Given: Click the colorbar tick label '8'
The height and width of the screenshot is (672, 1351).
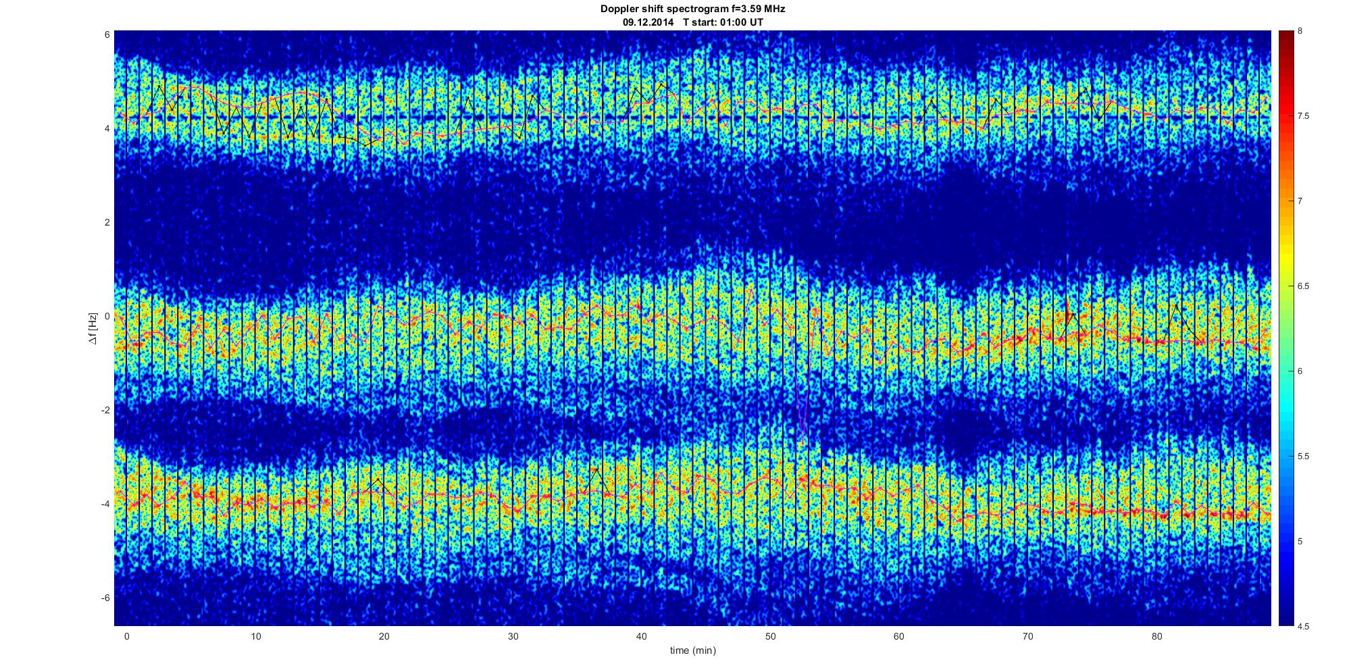Looking at the screenshot, I should (1300, 31).
